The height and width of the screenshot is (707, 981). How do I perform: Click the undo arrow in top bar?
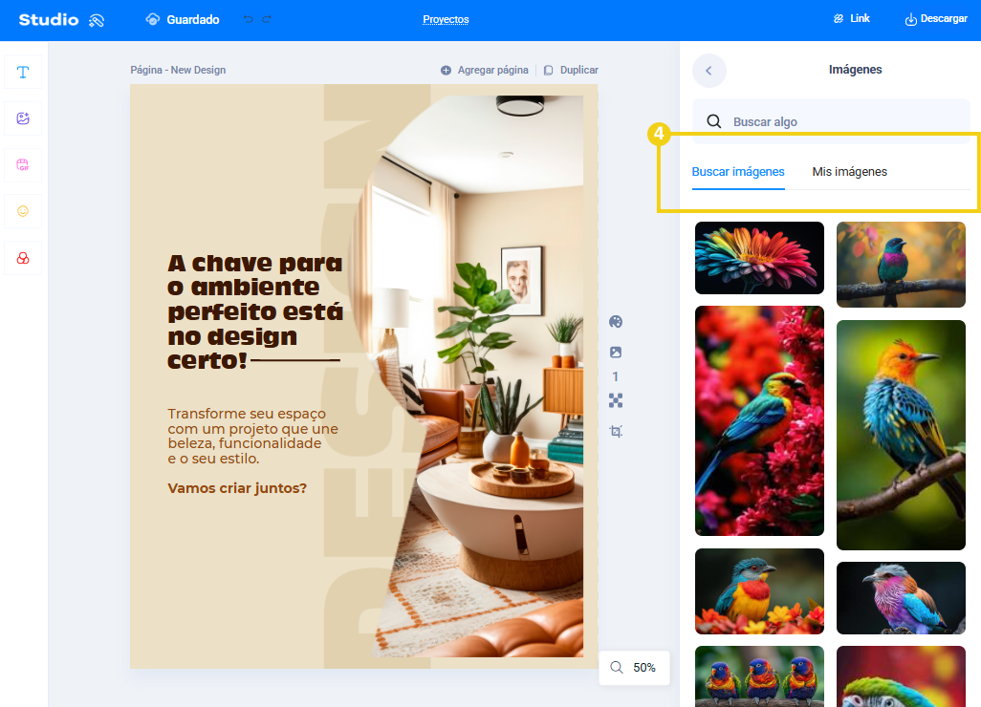tap(249, 19)
